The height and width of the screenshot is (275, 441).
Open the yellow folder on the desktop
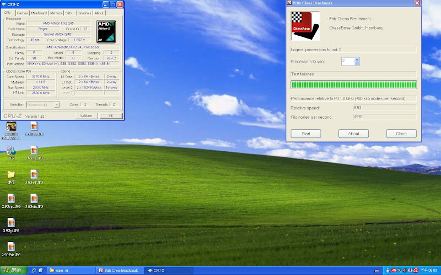(11, 174)
